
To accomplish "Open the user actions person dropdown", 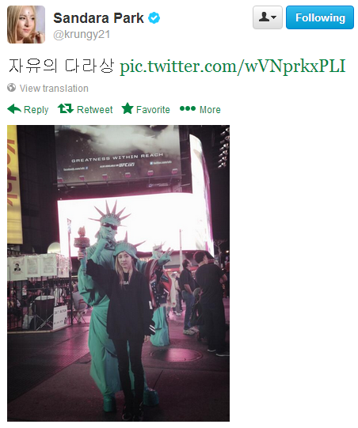I will (267, 17).
